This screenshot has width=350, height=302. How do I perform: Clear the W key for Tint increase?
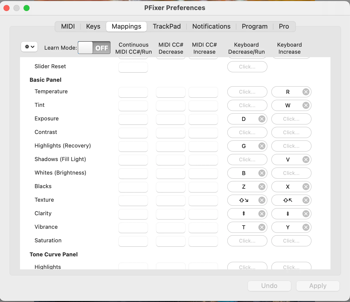(x=306, y=105)
